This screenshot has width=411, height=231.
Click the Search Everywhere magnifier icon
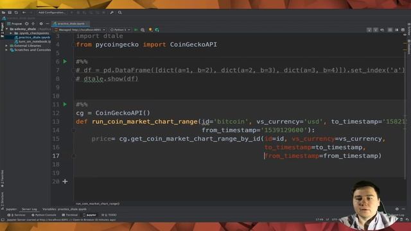(120, 12)
